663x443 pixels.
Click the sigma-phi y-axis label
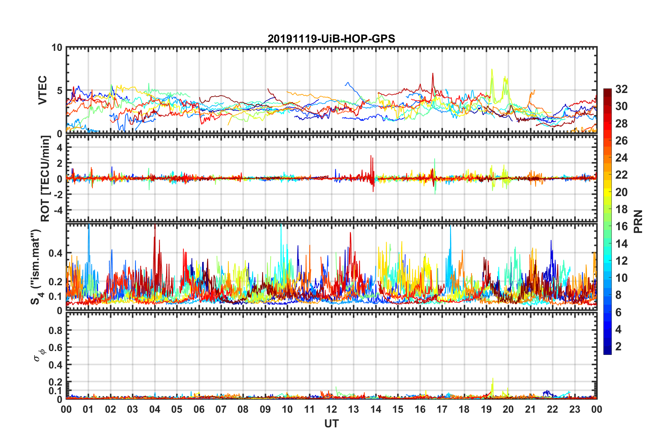[39, 355]
